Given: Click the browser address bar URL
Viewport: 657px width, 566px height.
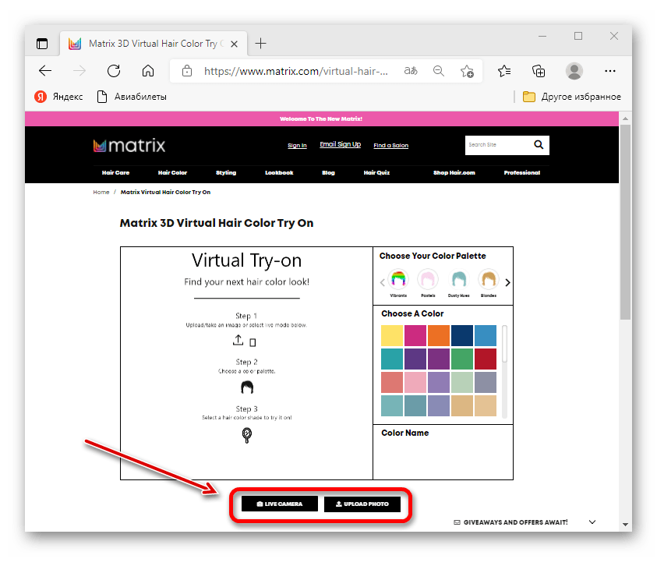Looking at the screenshot, I should 296,71.
